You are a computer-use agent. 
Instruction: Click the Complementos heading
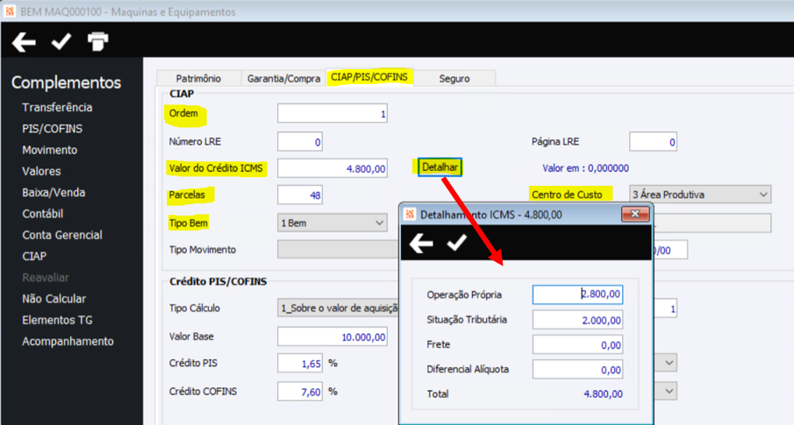coord(67,82)
